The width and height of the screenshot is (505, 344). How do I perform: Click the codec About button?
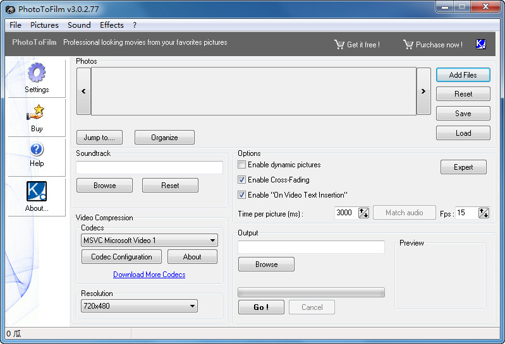pos(192,257)
